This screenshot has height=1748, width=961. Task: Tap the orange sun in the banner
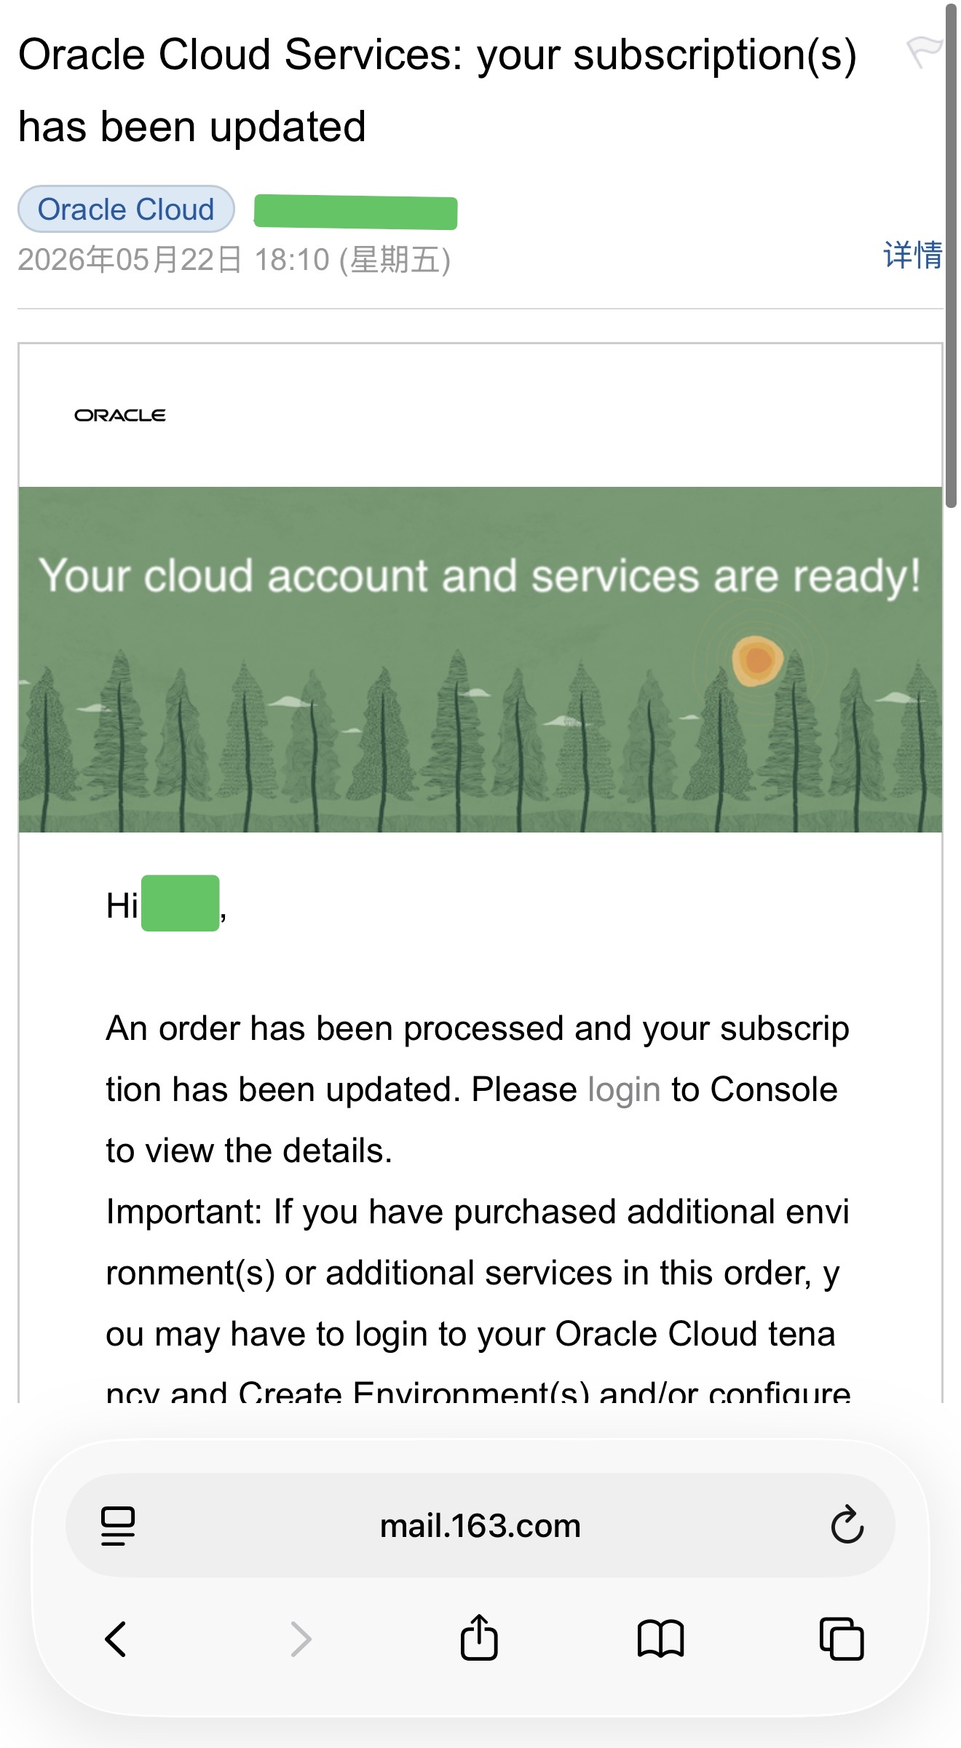click(757, 660)
